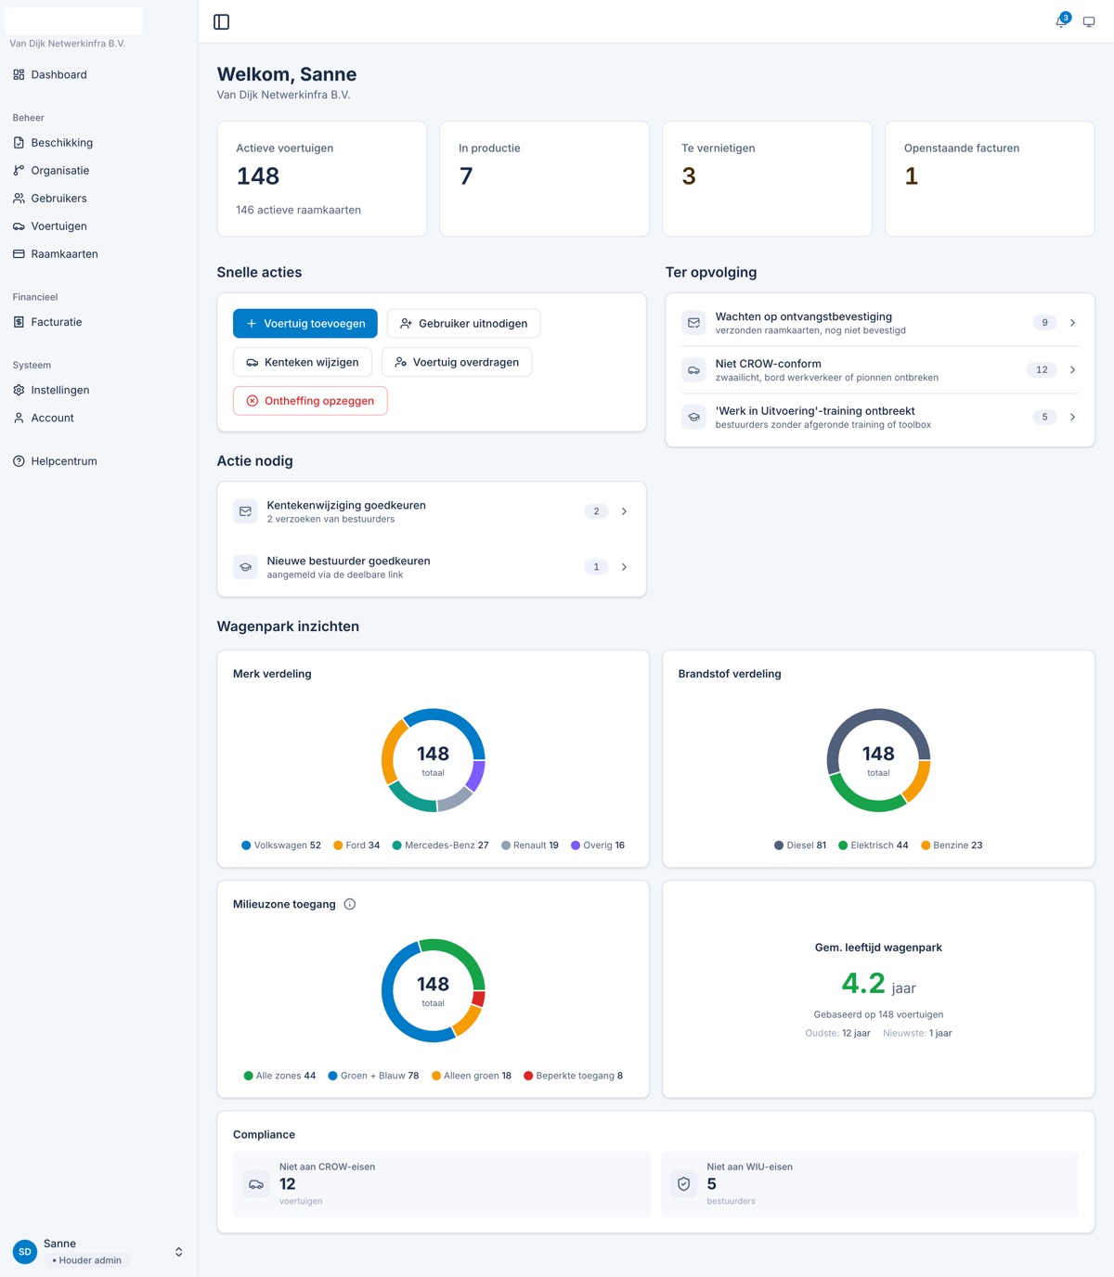Click the red Ontheffing opzeggen button
The image size is (1114, 1277).
coord(310,401)
